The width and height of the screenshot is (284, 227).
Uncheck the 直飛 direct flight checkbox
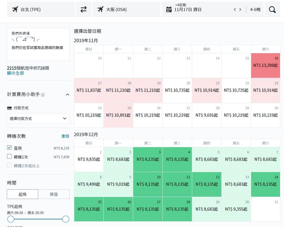[9, 148]
